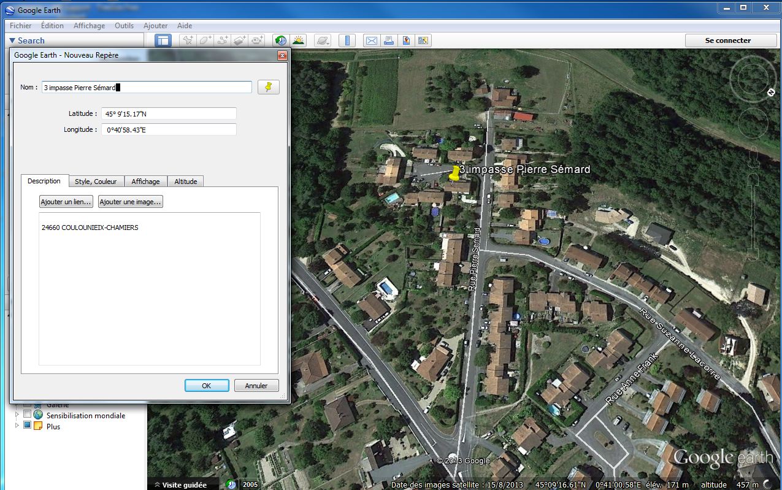Click the yellow note icon beside Plus
782x490 pixels.
click(x=38, y=426)
